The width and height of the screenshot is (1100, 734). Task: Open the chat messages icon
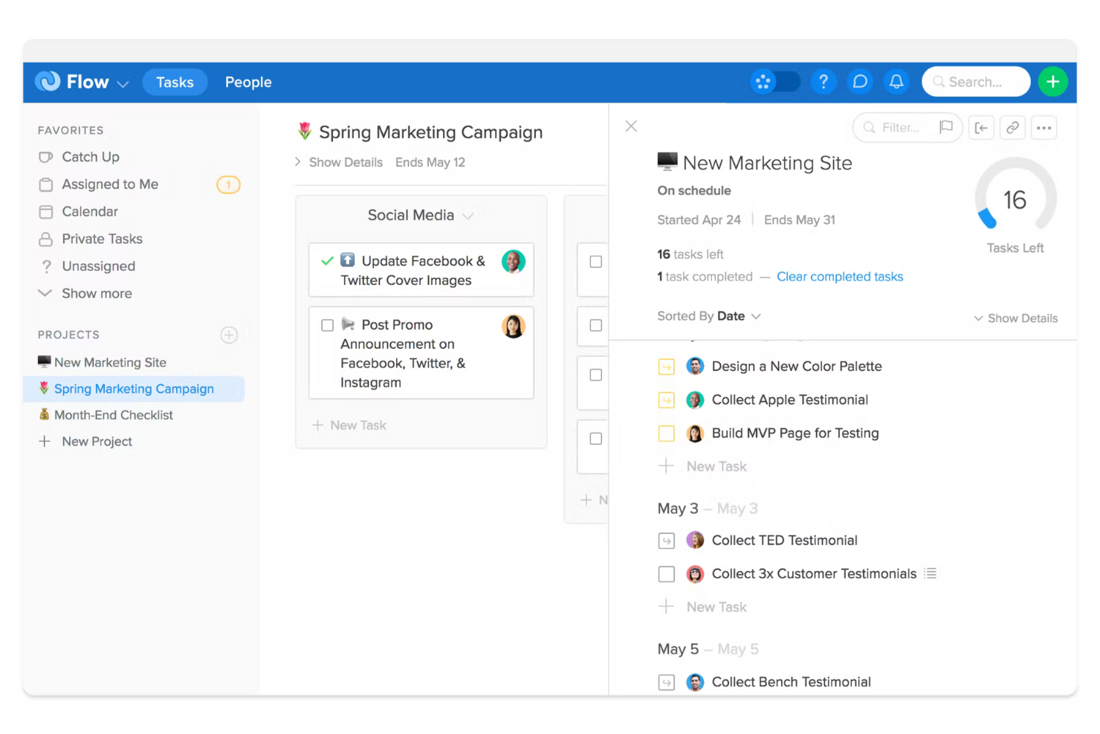point(860,82)
